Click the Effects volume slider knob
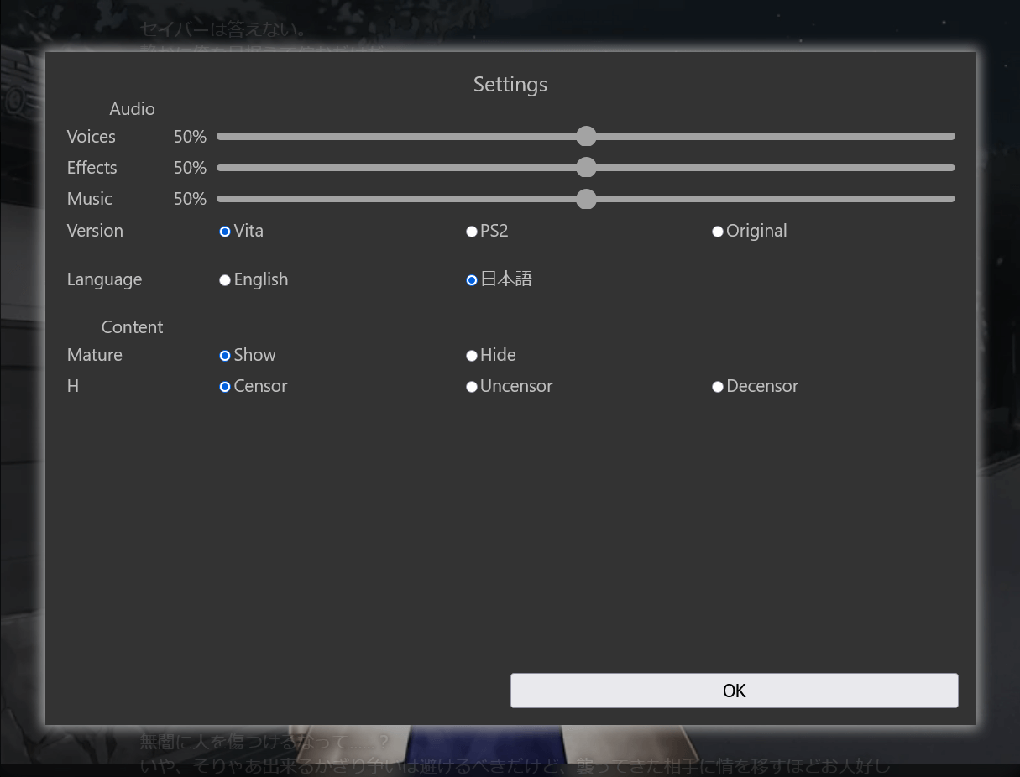The width and height of the screenshot is (1020, 777). click(x=586, y=168)
